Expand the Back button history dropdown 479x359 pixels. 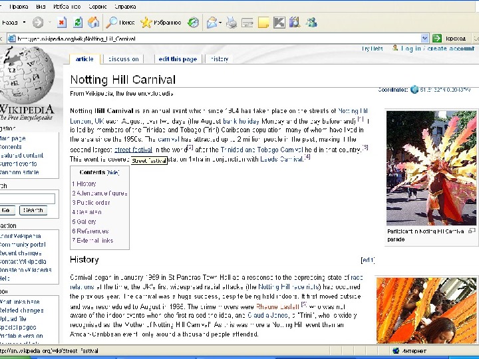click(24, 23)
